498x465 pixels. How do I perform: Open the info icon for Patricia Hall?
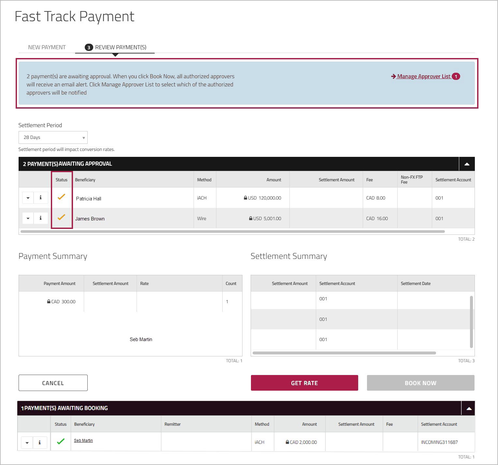pyautogui.click(x=40, y=198)
